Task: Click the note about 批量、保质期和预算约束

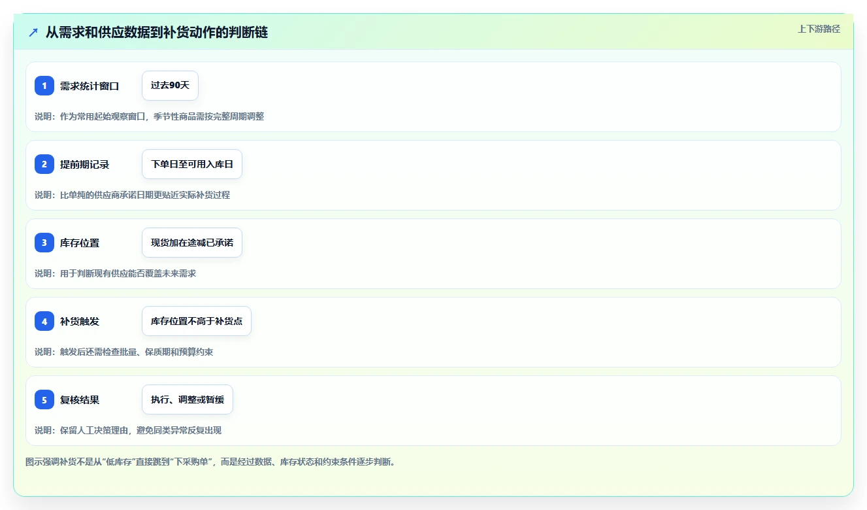Action: (x=124, y=352)
